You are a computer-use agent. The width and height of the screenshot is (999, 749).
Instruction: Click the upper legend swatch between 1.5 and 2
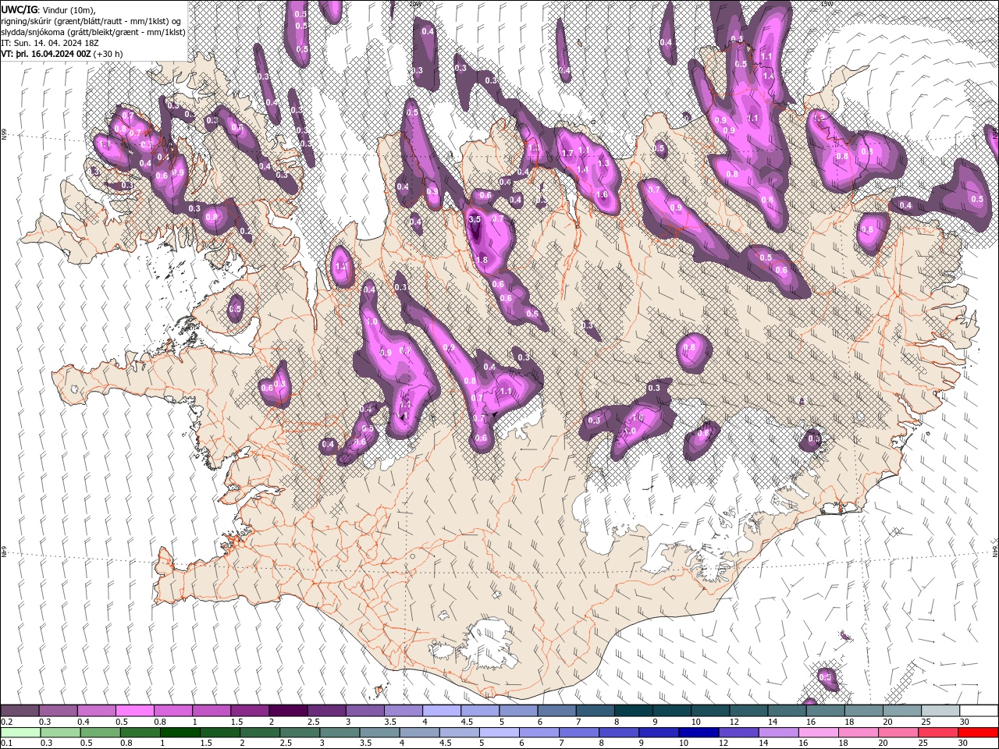coord(250,711)
